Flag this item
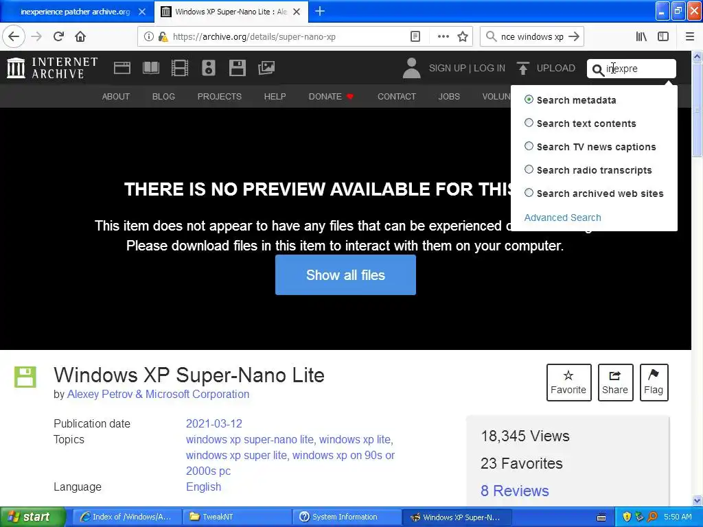 (654, 382)
